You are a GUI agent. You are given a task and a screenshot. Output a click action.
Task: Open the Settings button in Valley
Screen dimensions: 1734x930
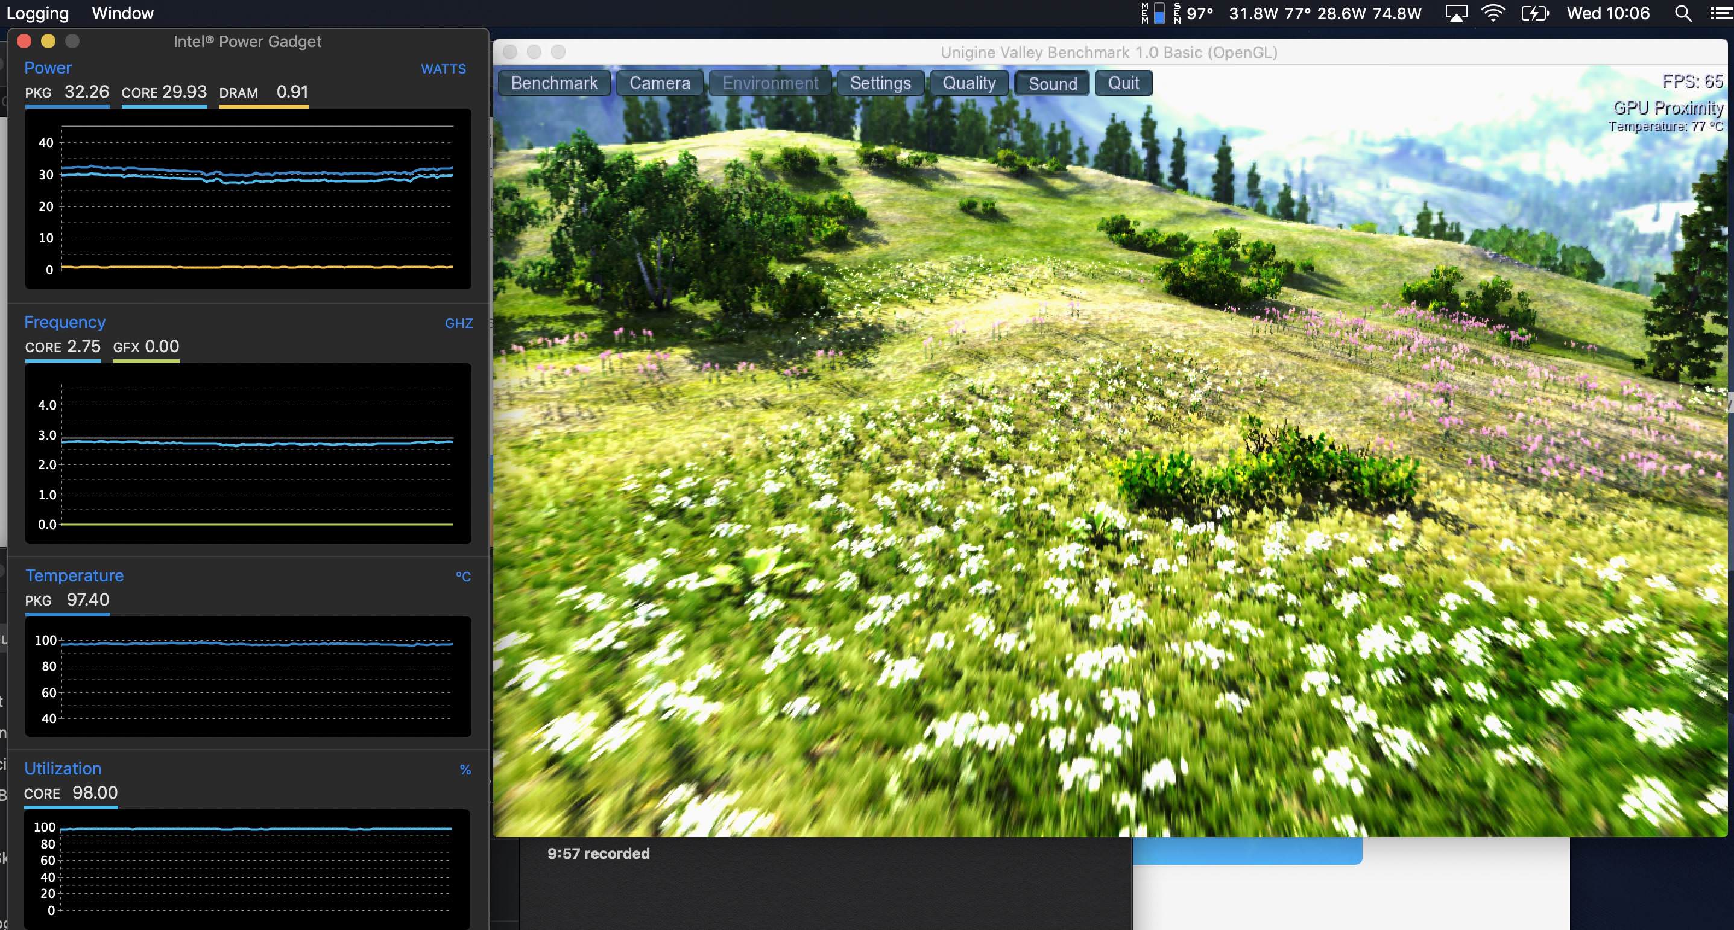tap(880, 83)
